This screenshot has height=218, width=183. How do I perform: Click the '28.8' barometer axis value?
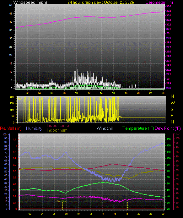coord(169,88)
